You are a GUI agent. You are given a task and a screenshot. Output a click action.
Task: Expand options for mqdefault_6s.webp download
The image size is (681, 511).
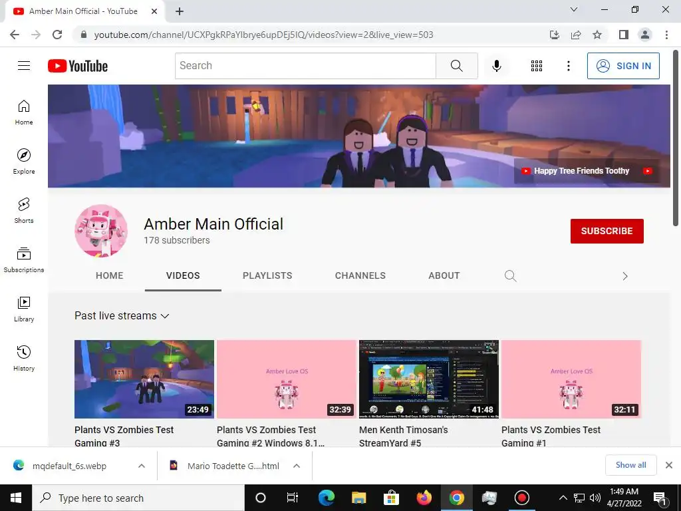click(142, 466)
